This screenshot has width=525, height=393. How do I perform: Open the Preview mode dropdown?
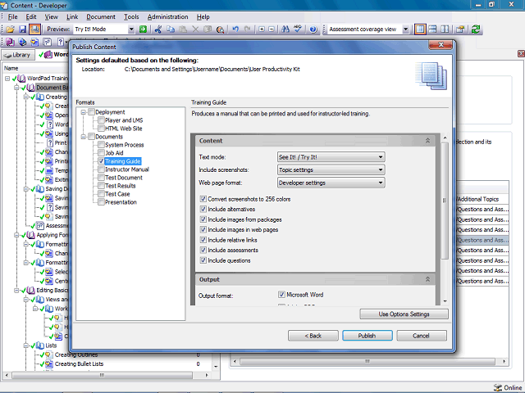coord(131,29)
